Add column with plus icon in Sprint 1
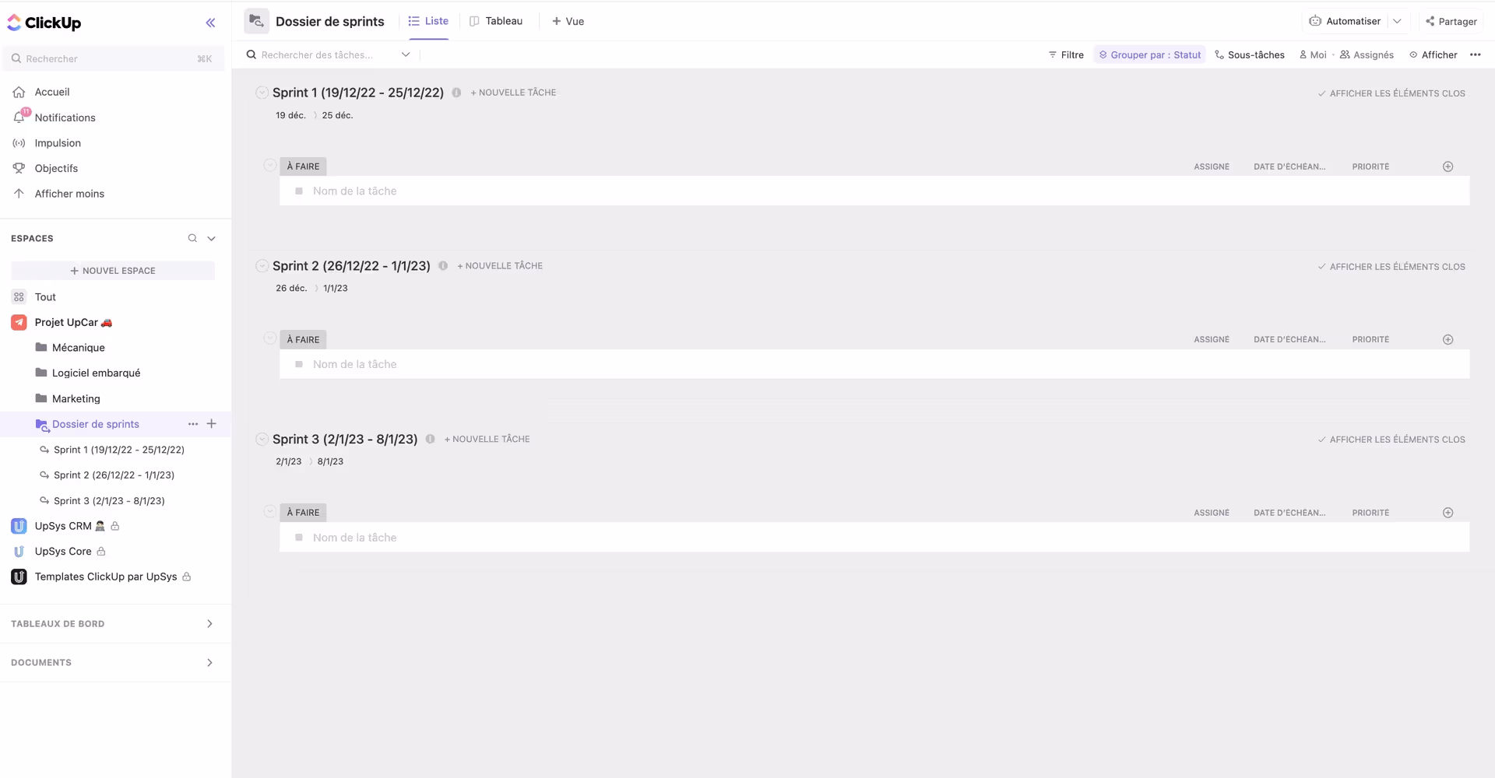The width and height of the screenshot is (1495, 778). [x=1448, y=166]
